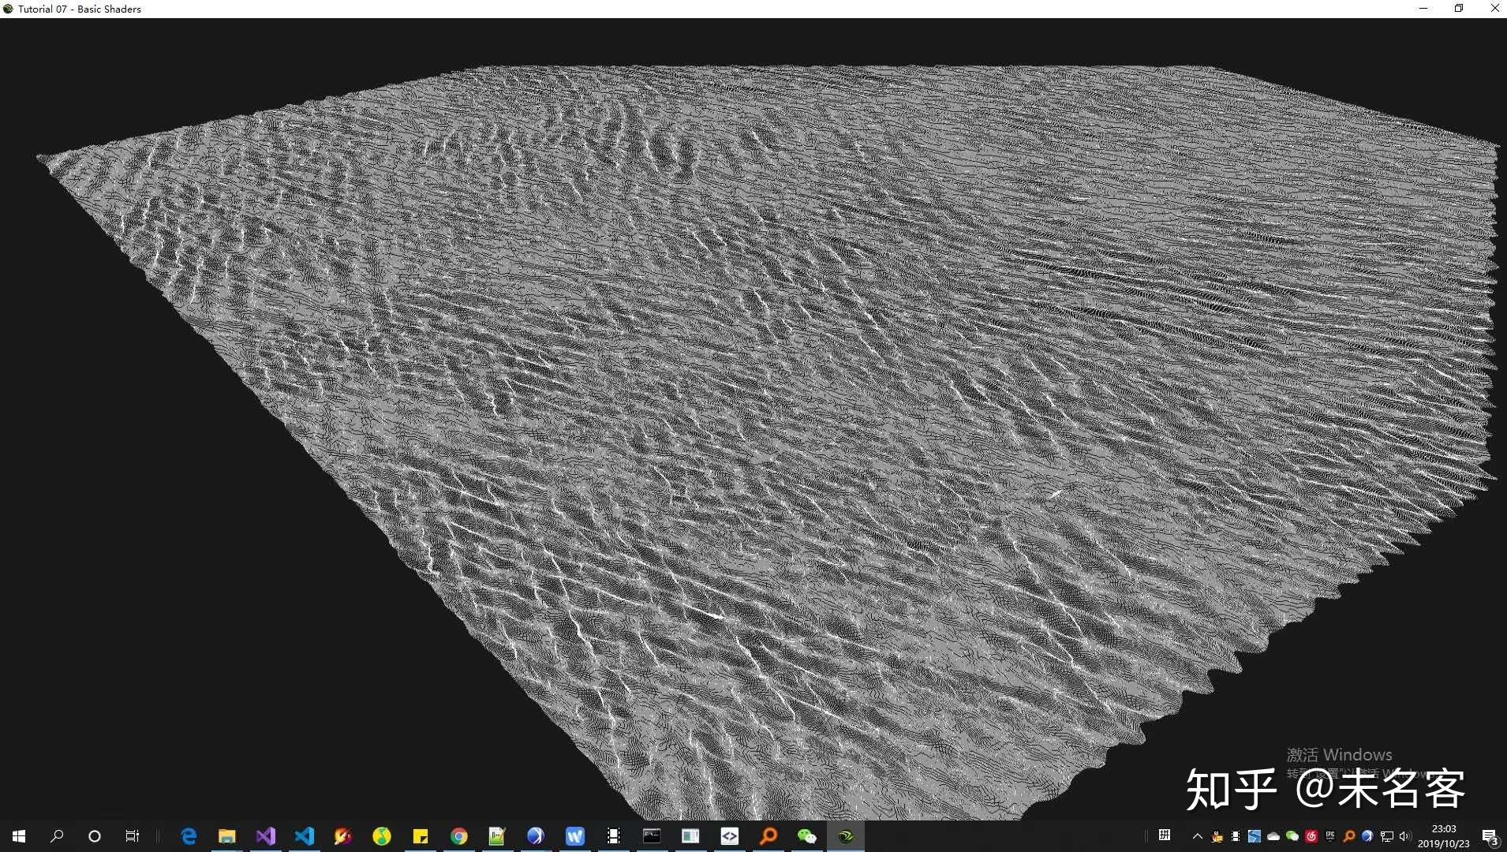Open Sticky Notes on taskbar
1507x852 pixels.
(x=421, y=836)
